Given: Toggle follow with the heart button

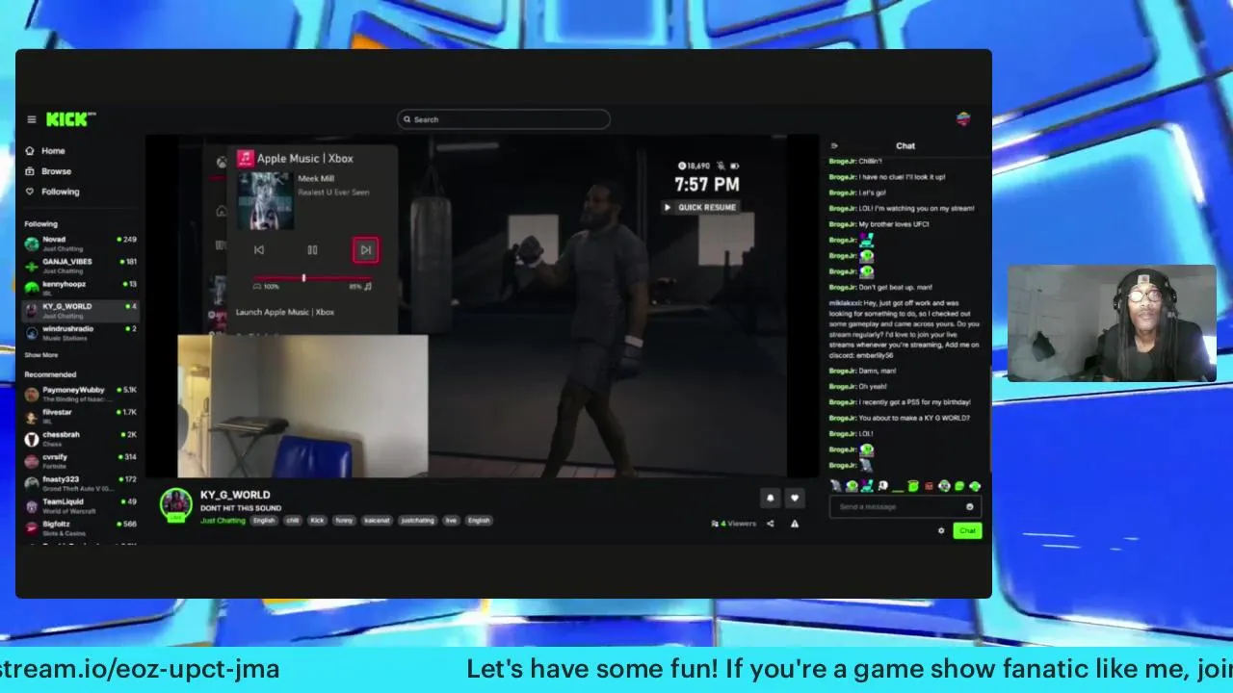Looking at the screenshot, I should [794, 498].
